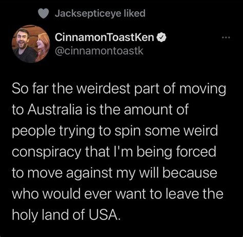Click the word "conspiracy" in the tweet

46,153
